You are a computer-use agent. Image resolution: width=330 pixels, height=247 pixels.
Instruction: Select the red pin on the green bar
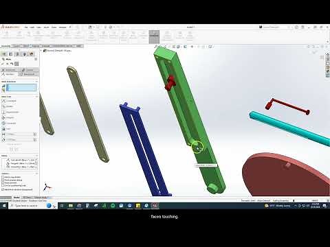[x=170, y=83]
